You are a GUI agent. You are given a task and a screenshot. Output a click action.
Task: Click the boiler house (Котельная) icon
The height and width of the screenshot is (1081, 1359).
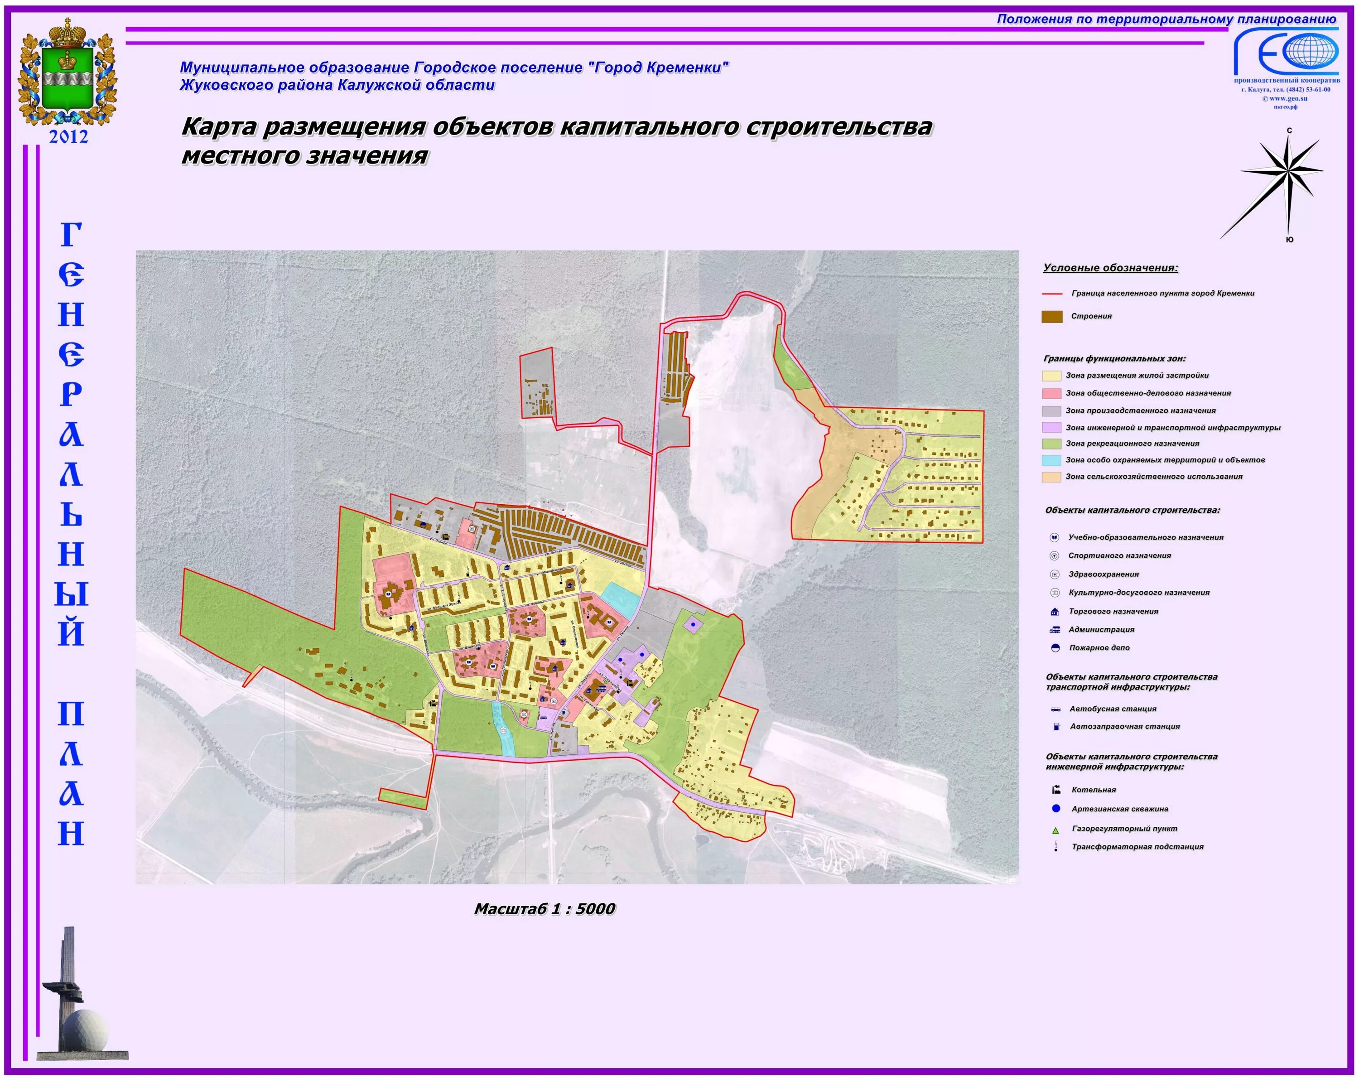tap(1056, 790)
